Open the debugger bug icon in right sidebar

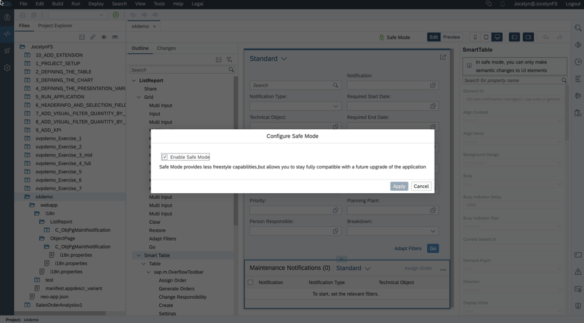[x=578, y=96]
